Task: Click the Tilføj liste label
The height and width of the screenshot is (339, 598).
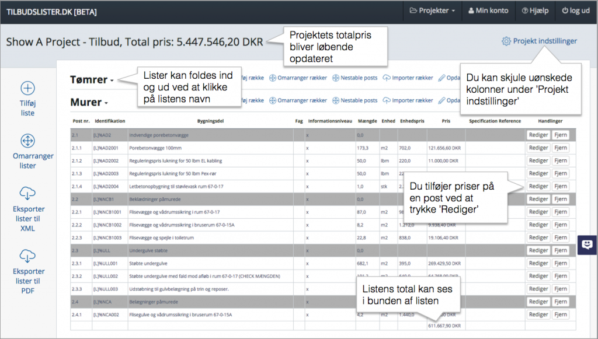Action: [x=27, y=108]
